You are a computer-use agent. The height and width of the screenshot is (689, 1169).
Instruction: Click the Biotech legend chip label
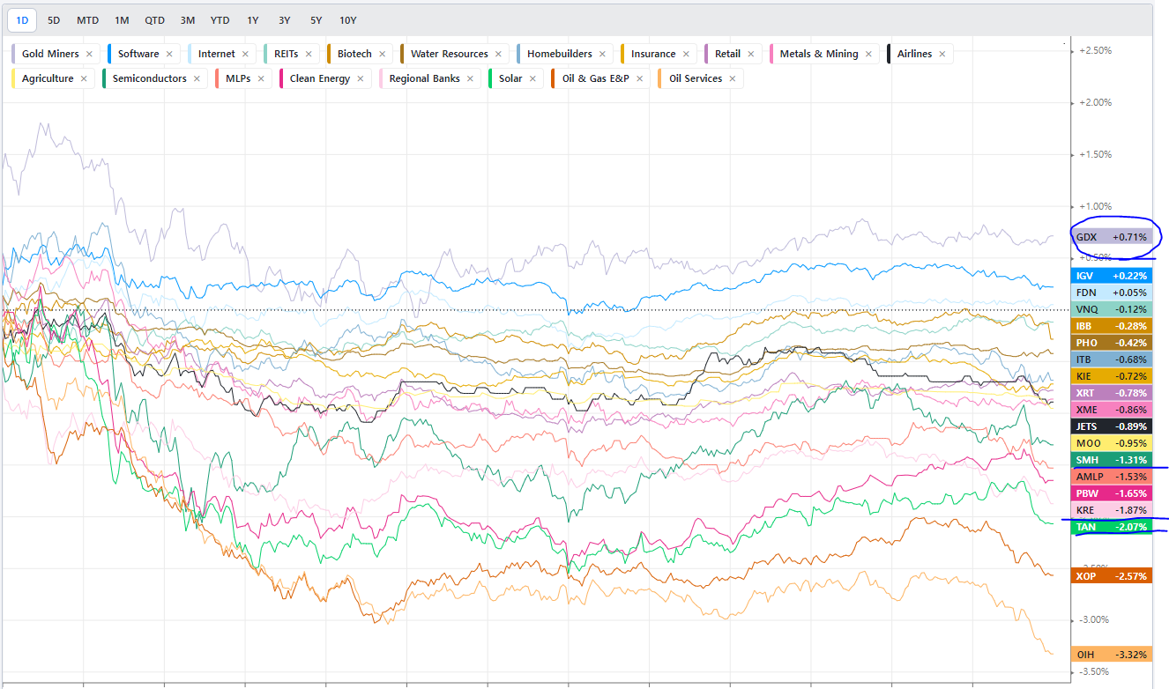click(x=354, y=54)
